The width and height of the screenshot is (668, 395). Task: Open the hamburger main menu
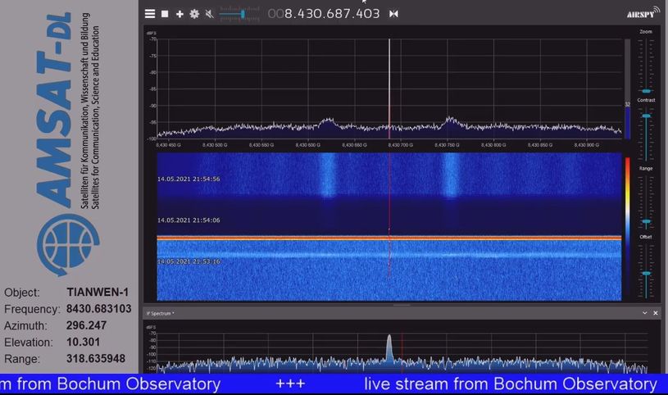pyautogui.click(x=150, y=14)
